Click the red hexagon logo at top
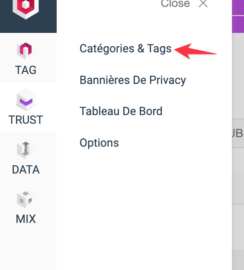244x270 pixels. pos(26,8)
